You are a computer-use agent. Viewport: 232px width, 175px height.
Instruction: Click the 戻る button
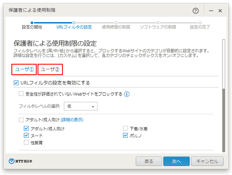point(149,161)
